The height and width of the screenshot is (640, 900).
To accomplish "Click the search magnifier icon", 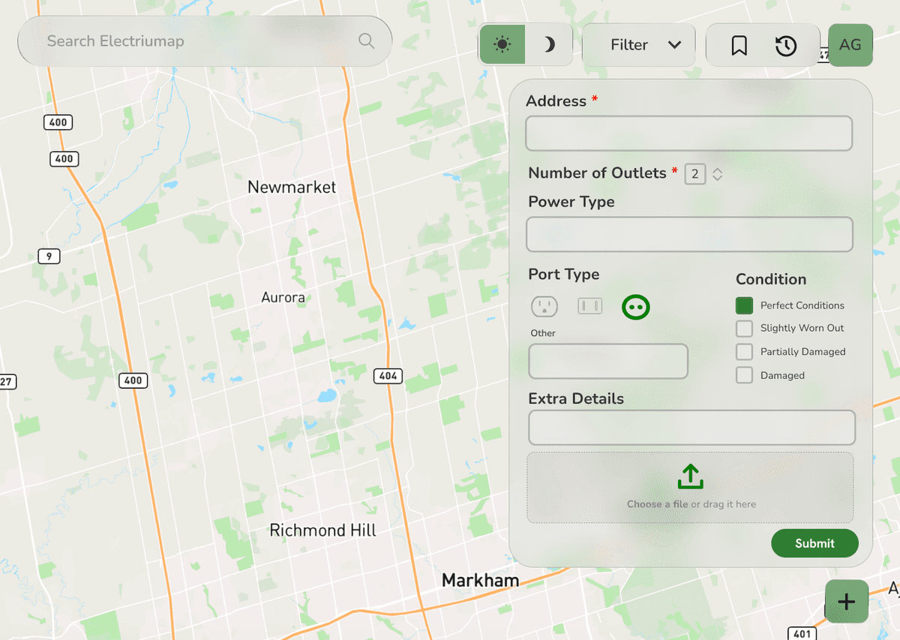I will 366,41.
